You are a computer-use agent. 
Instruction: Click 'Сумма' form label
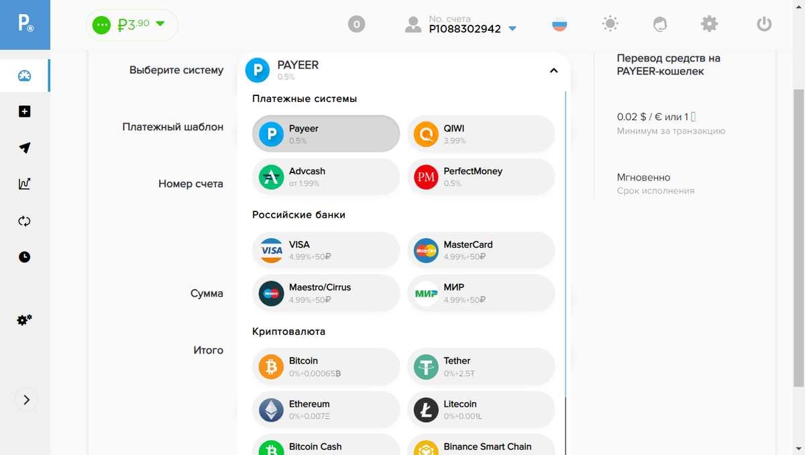(207, 293)
